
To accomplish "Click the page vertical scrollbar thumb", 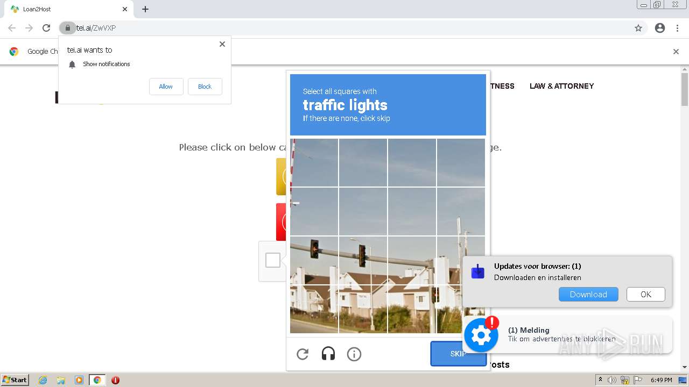I will (x=685, y=89).
